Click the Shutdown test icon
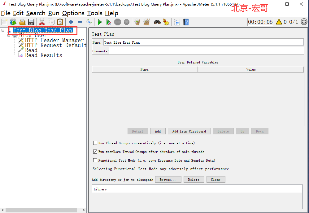309x213 pixels. (127, 22)
